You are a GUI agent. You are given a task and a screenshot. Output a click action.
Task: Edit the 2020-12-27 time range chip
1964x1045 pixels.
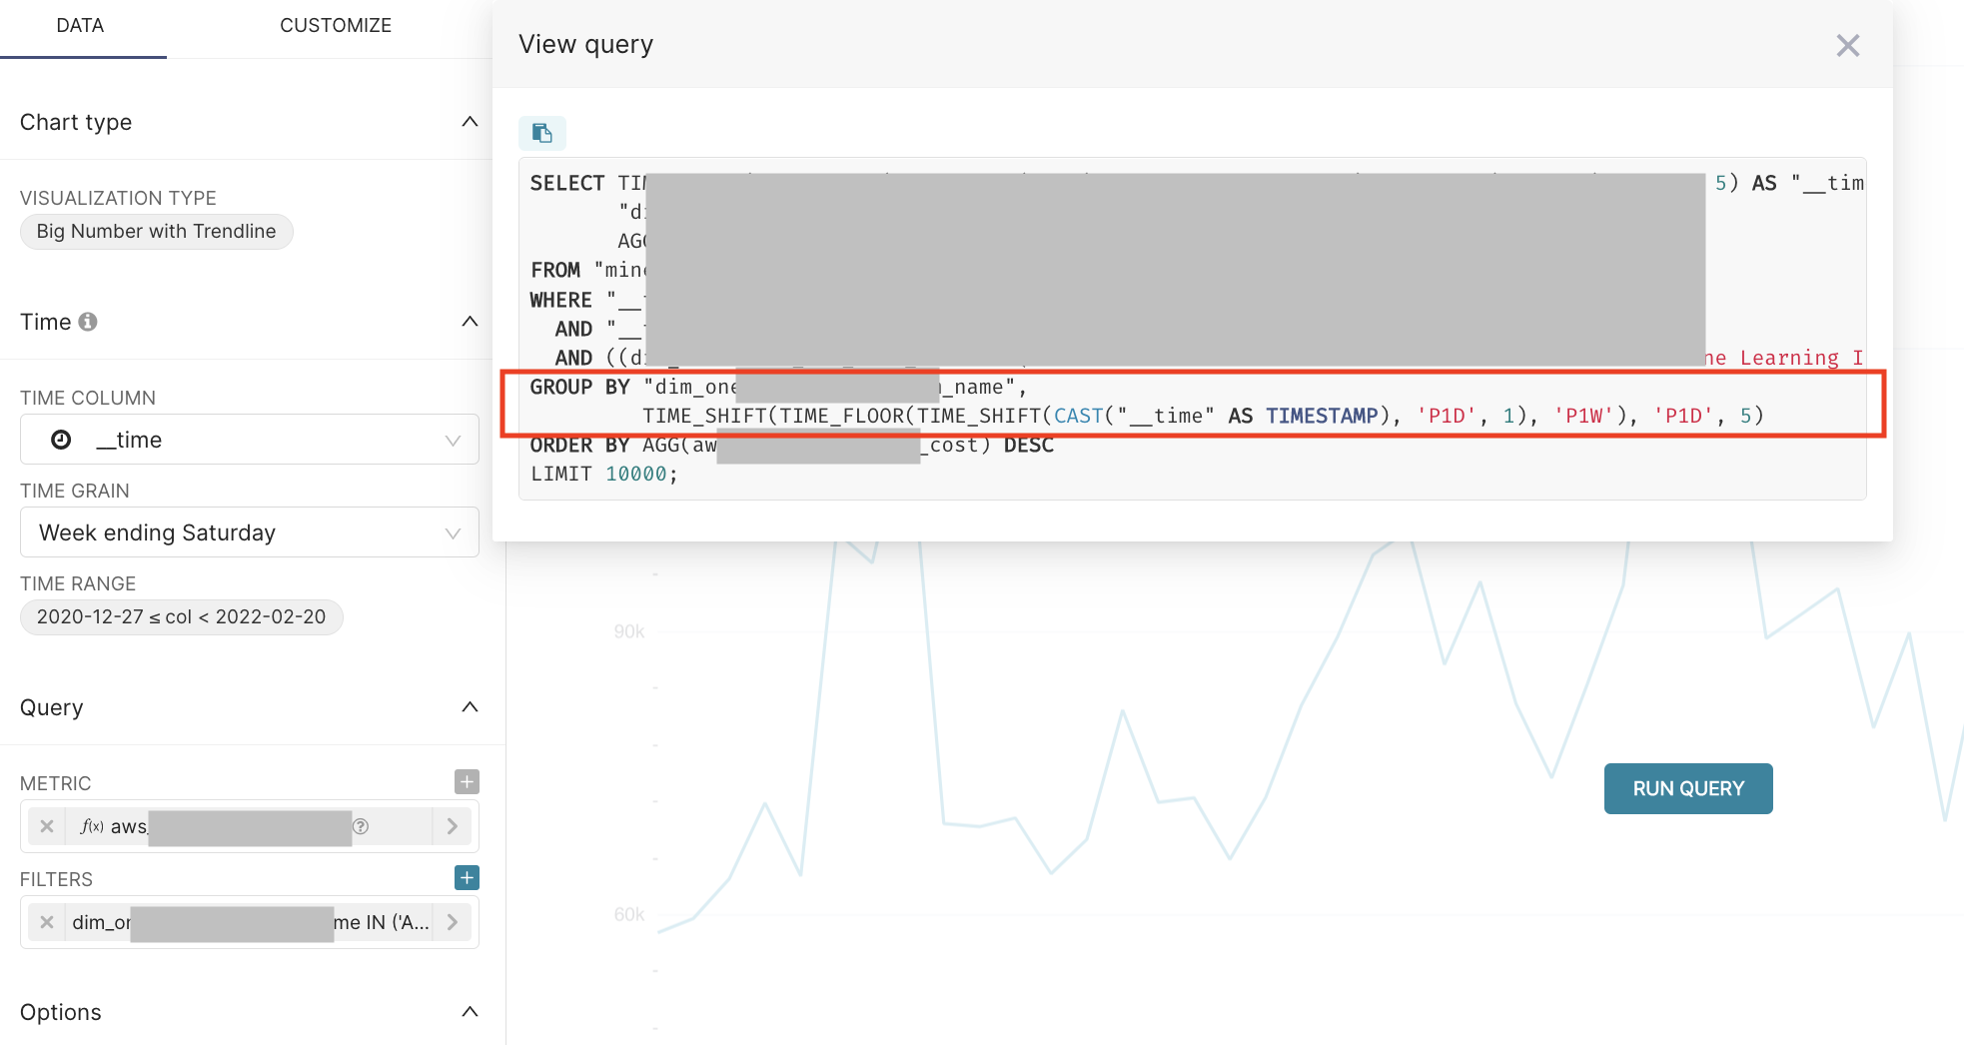(x=181, y=616)
